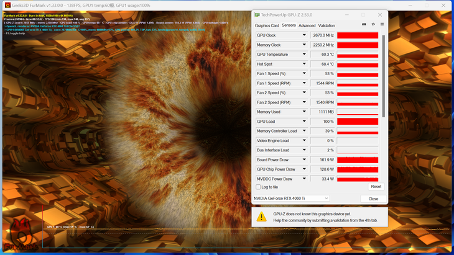Open the Fan 1 Speed (%) dropdown

click(x=304, y=73)
